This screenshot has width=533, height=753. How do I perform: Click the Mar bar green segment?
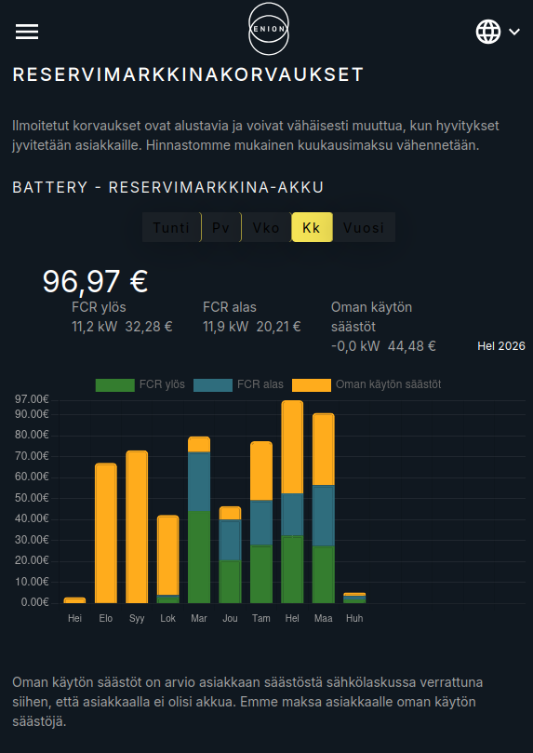click(199, 557)
